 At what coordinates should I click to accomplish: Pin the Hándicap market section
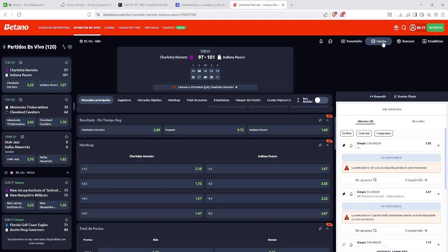point(320,145)
